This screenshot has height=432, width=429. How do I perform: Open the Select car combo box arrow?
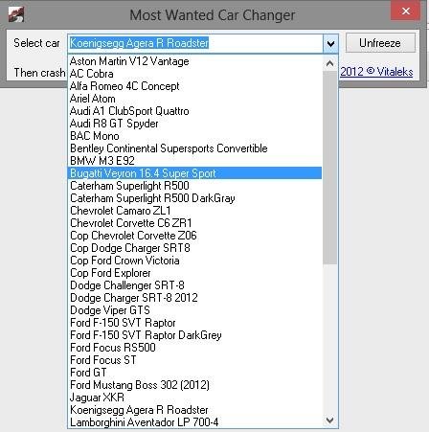[330, 43]
